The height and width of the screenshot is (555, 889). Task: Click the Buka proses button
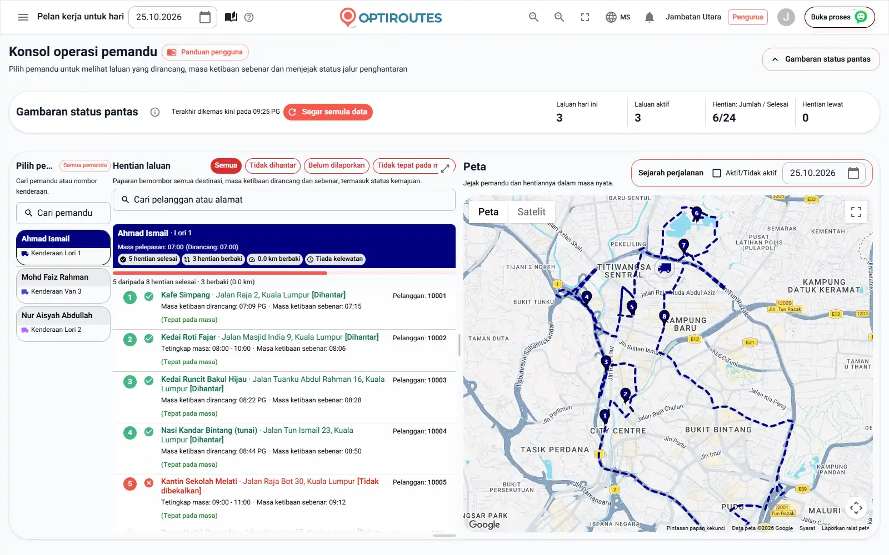pos(839,17)
